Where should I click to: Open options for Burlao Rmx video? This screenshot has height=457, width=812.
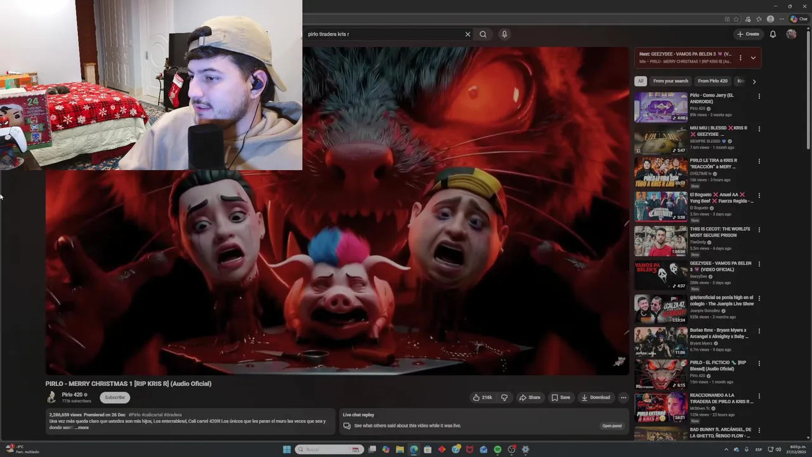coord(759,331)
